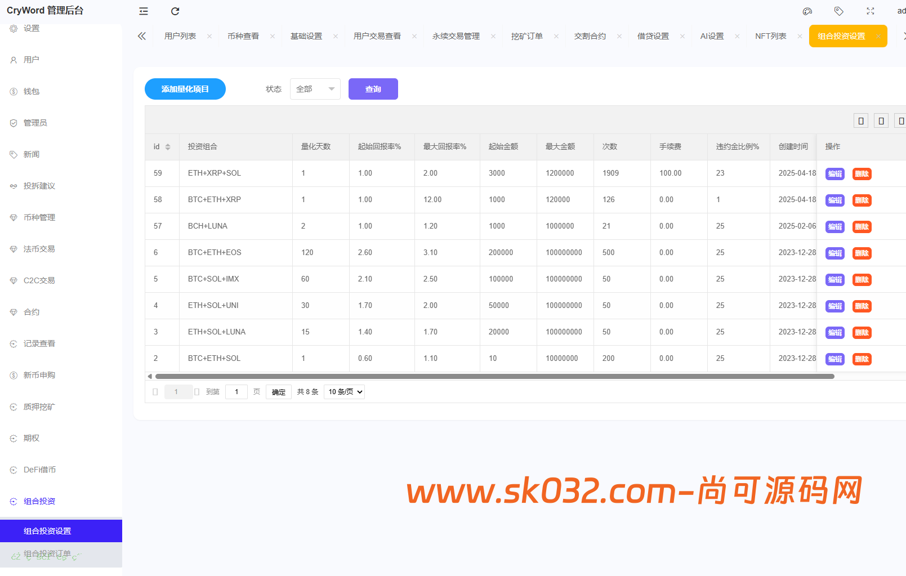The width and height of the screenshot is (906, 576).
Task: Click the page number jump input field
Action: 236,392
